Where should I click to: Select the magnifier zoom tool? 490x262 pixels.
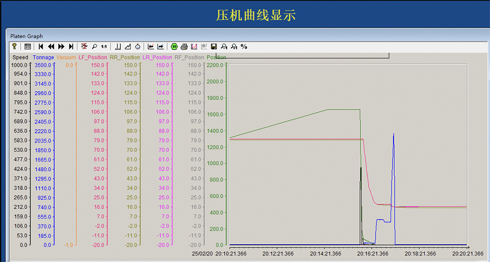(94, 47)
